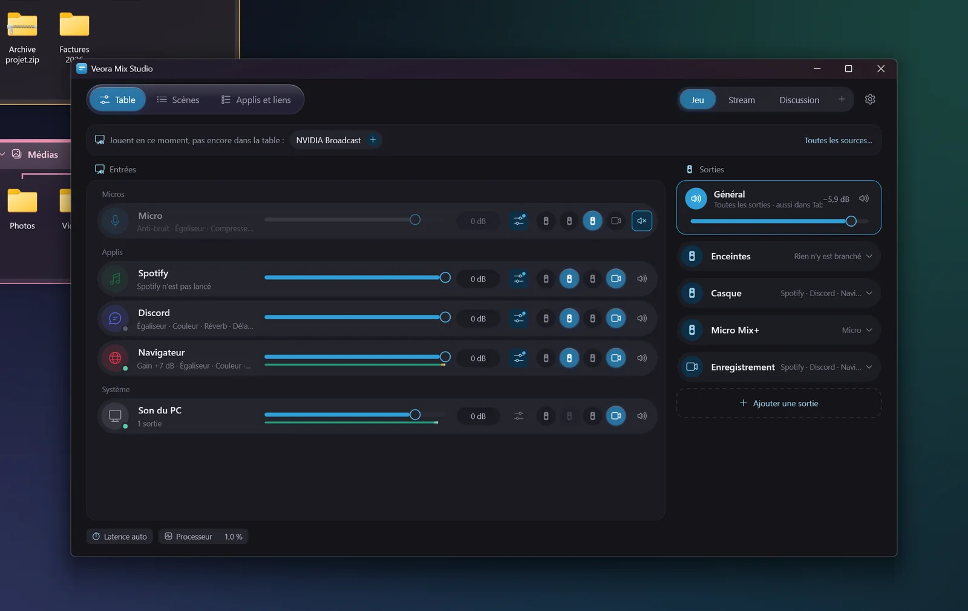The image size is (968, 611).
Task: Mute the Spotify input
Action: [642, 279]
